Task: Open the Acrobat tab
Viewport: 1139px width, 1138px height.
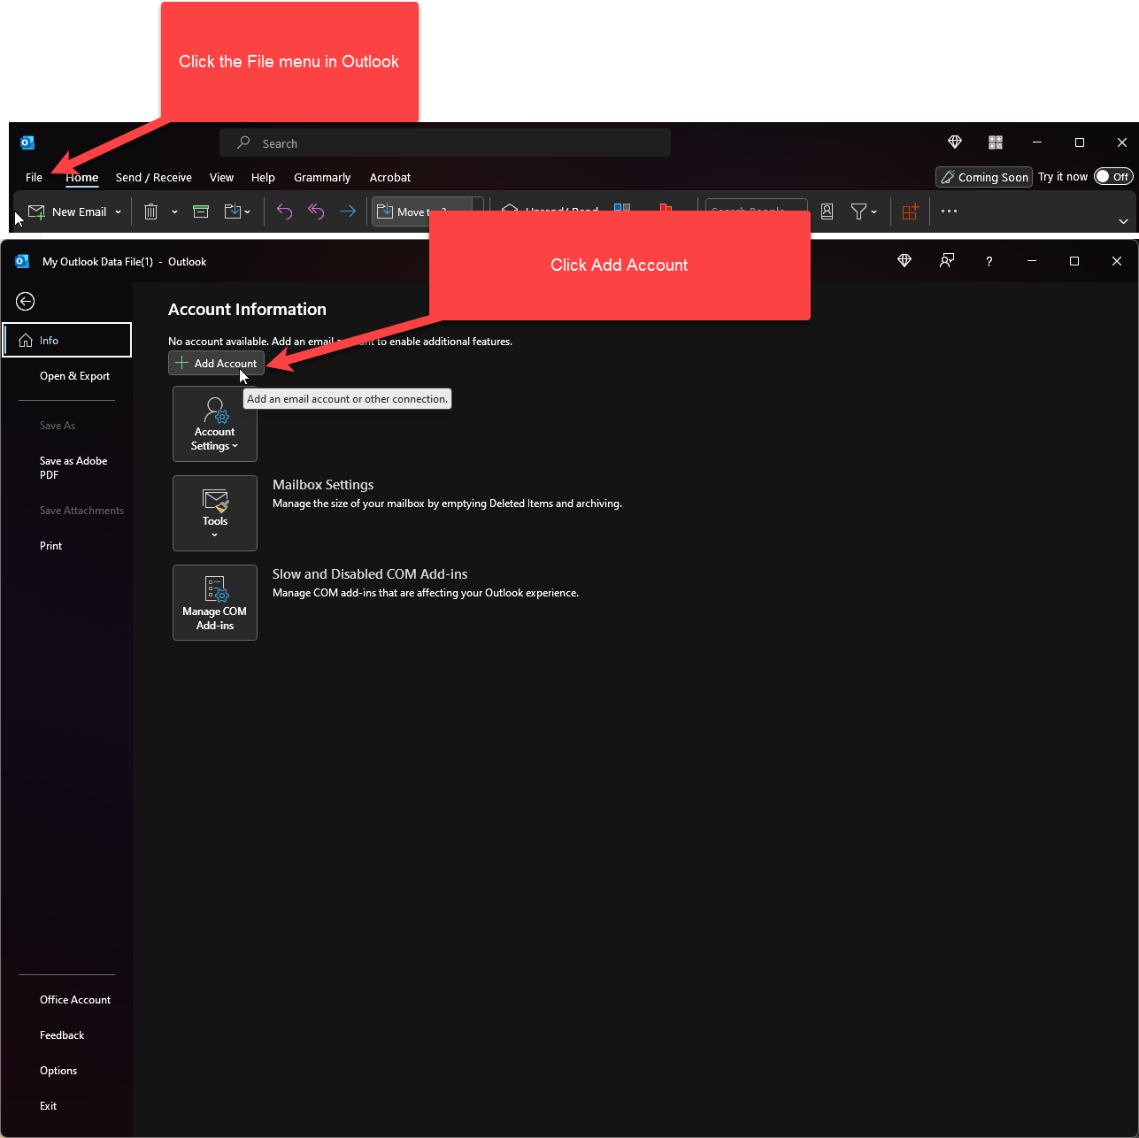Action: coord(390,177)
